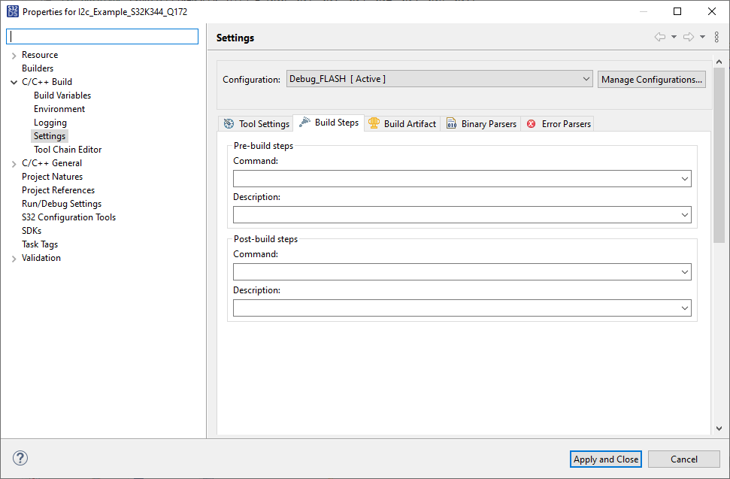Image resolution: width=730 pixels, height=479 pixels.
Task: Click inside the filter text field
Action: (101, 36)
